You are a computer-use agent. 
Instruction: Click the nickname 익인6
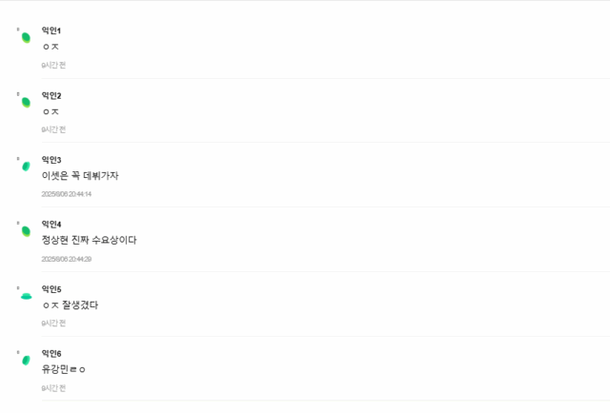coord(51,354)
